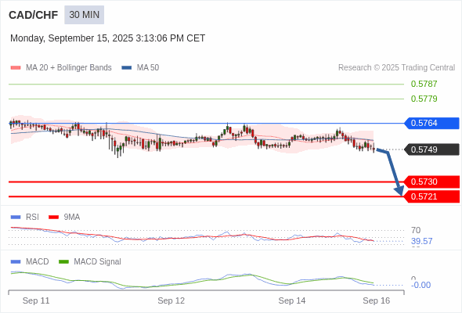
Task: Click the 30 MIN timeframe badge
Action: click(85, 15)
